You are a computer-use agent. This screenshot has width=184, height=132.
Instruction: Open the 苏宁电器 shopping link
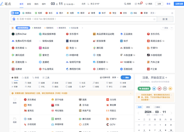[x=57, y=100]
